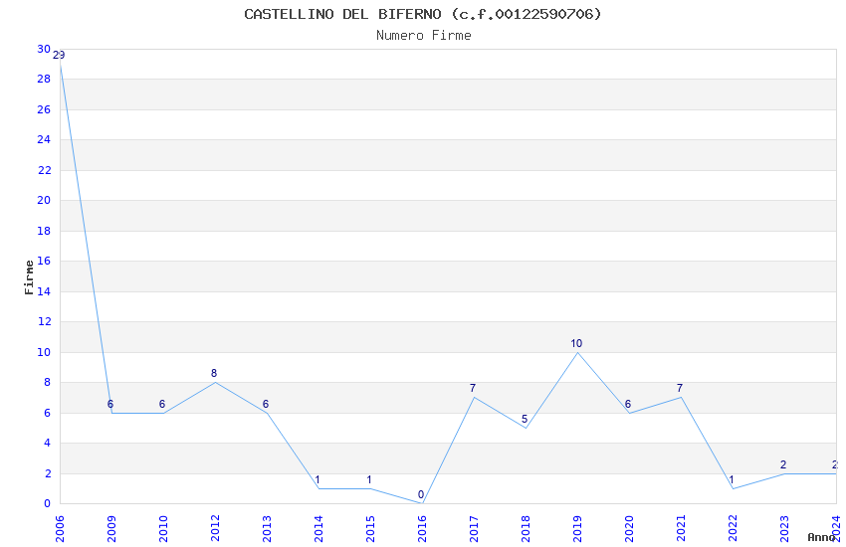Image resolution: width=846 pixels, height=547 pixels.
Task: Select y-axis tick value 30
Action: [x=44, y=49]
